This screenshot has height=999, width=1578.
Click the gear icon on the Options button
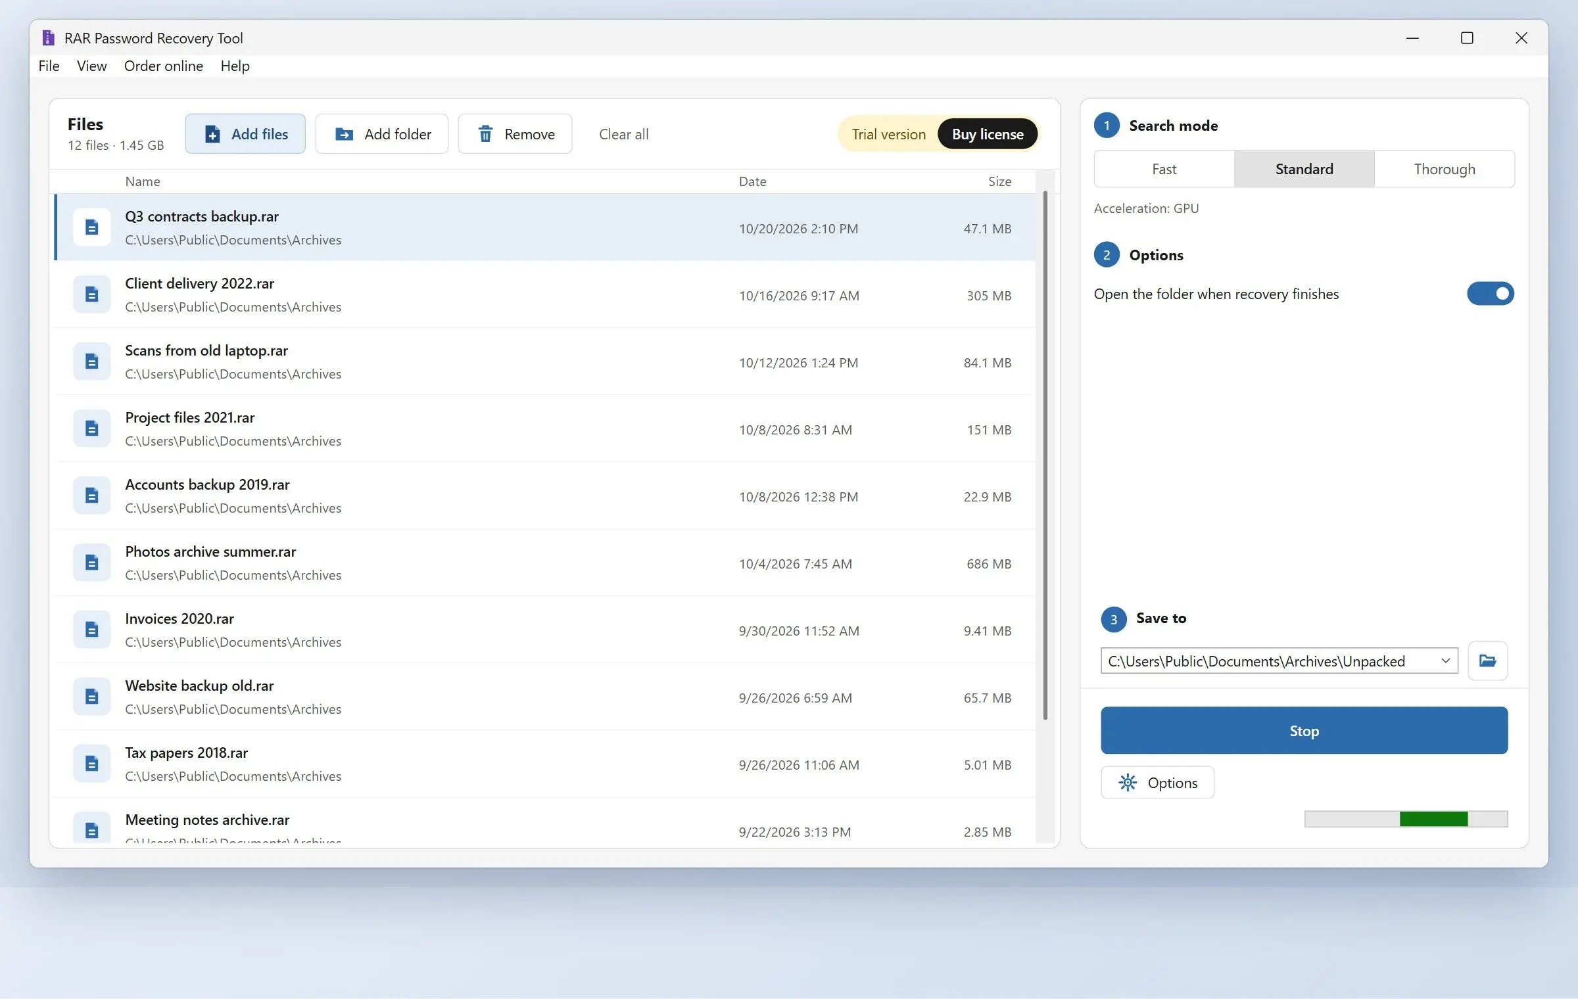(1128, 783)
